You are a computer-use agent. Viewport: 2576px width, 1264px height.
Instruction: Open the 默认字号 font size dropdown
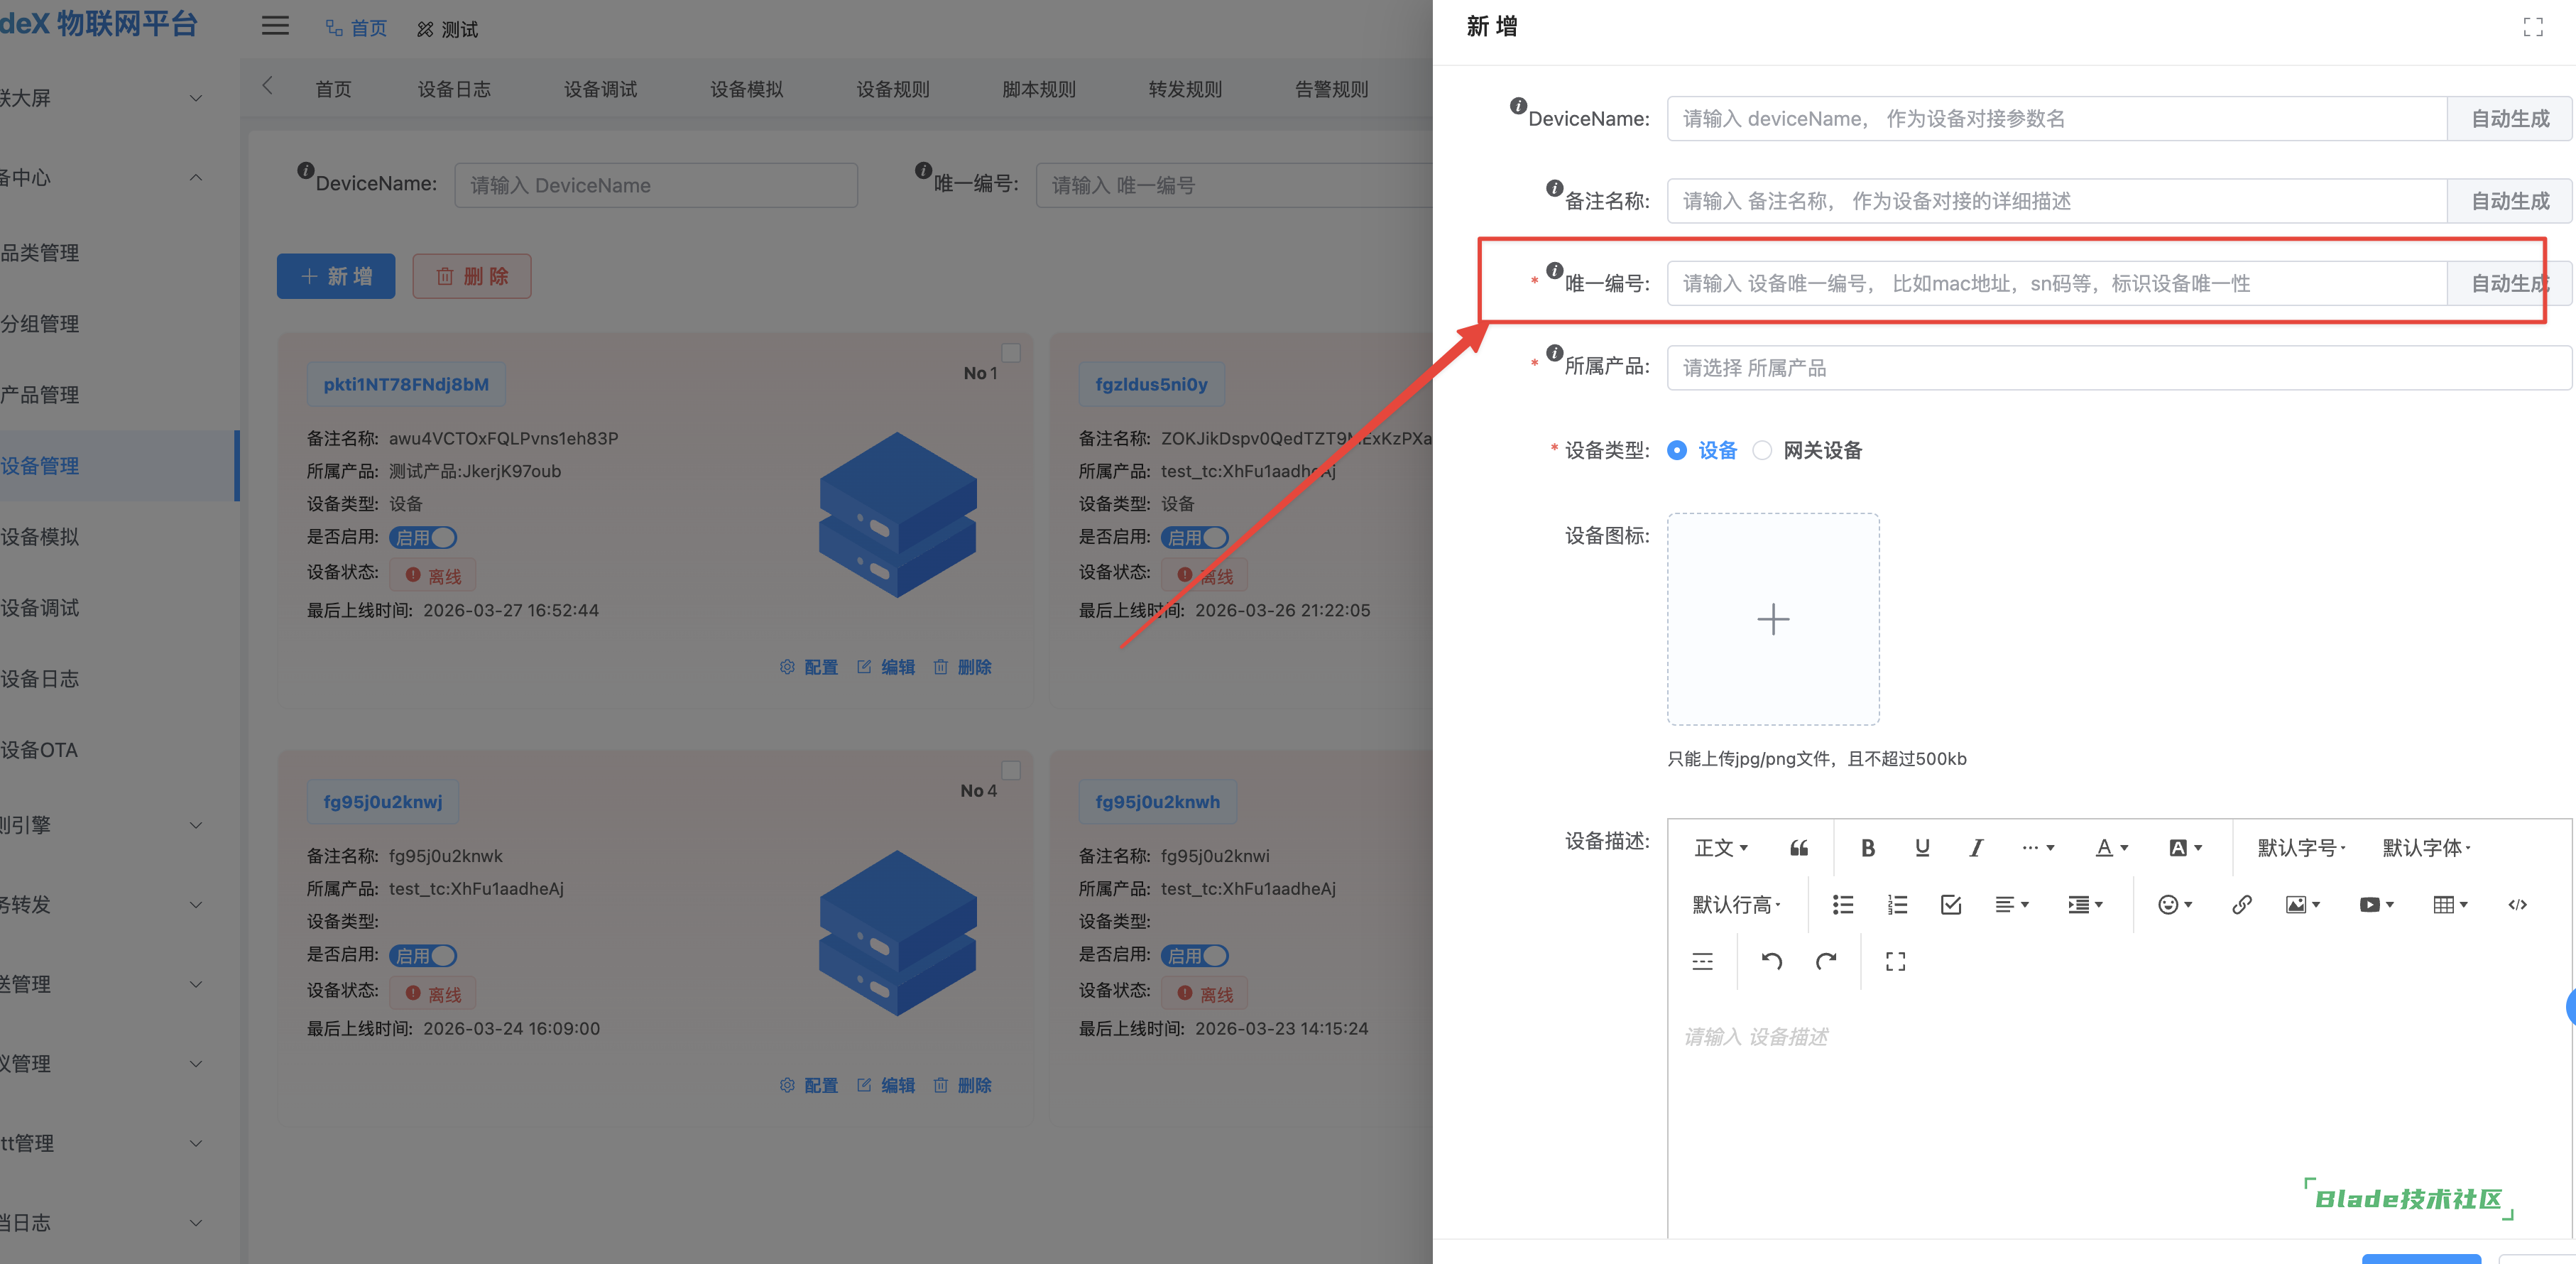pos(2300,848)
